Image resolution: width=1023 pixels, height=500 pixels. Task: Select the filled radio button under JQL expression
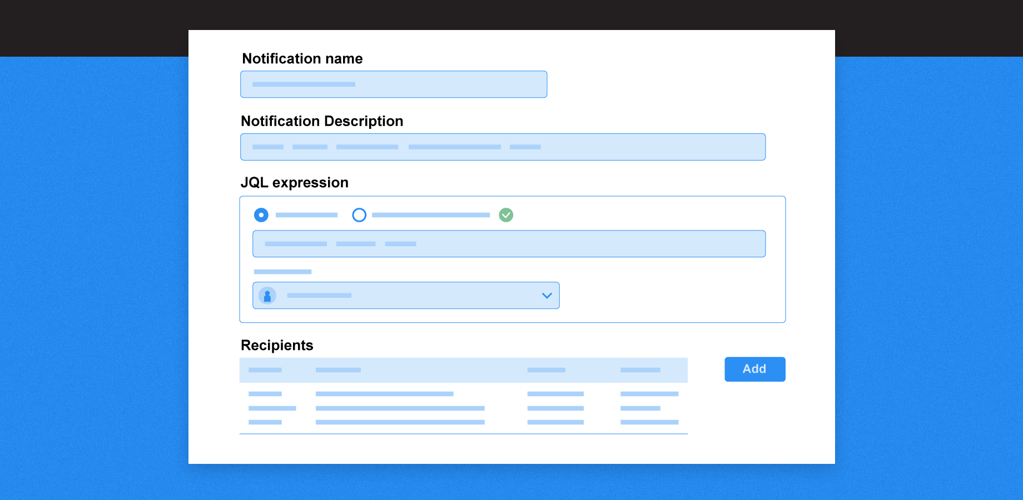[x=261, y=215]
